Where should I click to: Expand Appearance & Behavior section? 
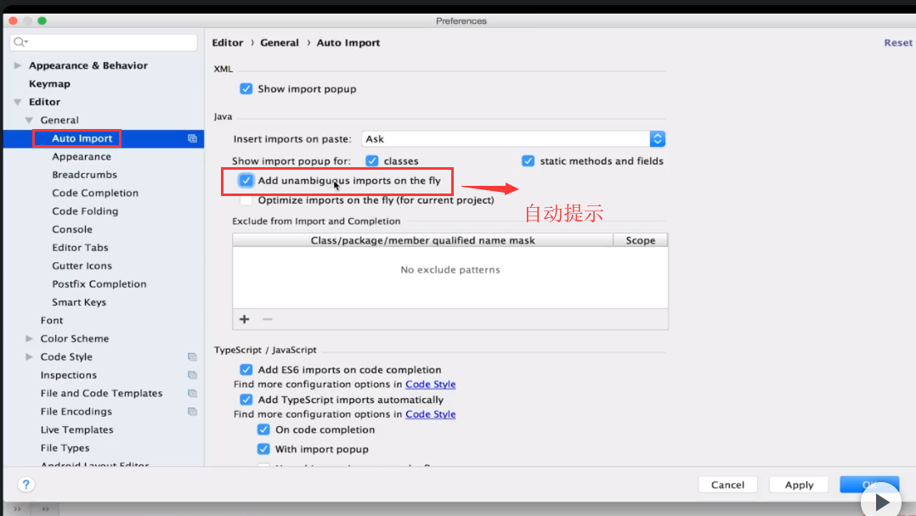[x=18, y=65]
